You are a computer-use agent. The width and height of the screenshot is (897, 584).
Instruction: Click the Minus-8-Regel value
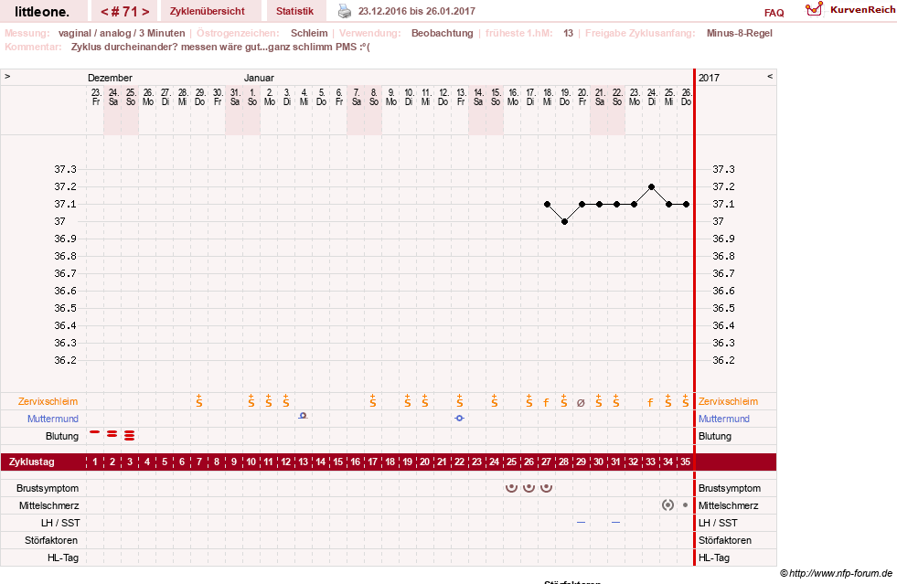739,33
